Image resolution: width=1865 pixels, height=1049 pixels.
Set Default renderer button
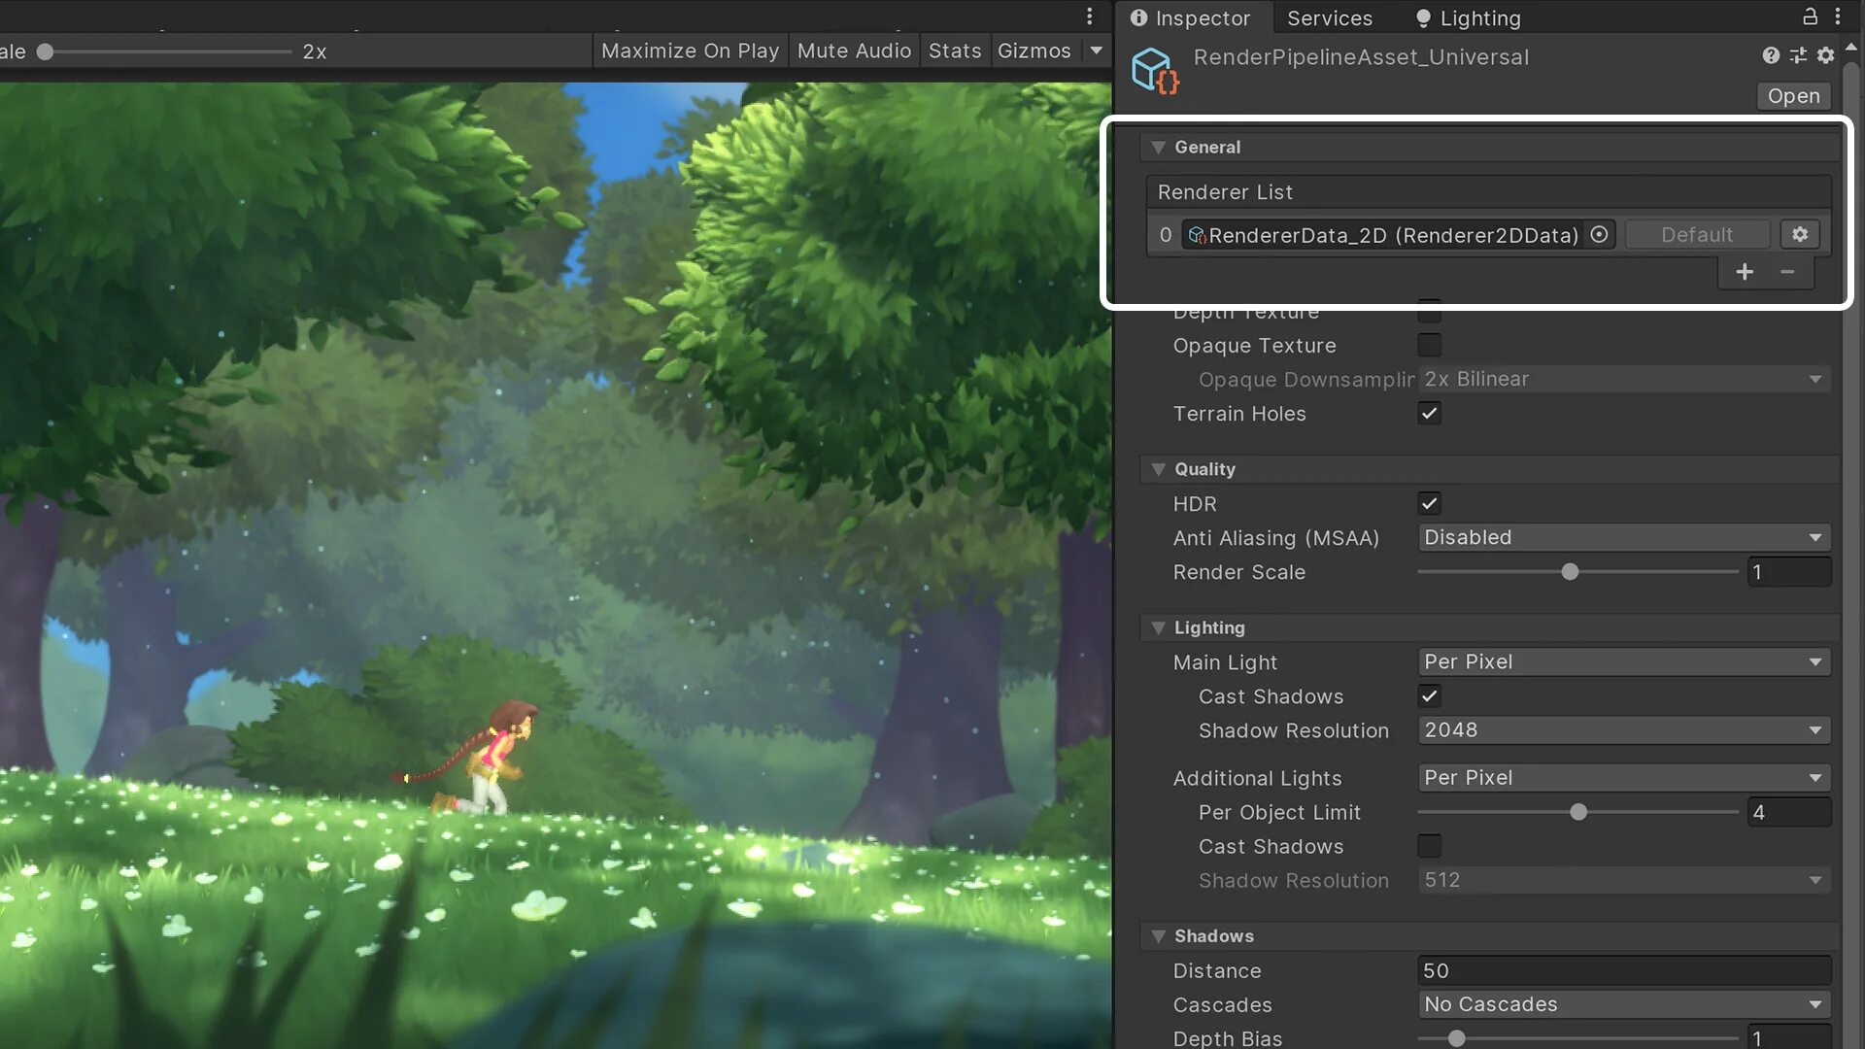pos(1696,236)
